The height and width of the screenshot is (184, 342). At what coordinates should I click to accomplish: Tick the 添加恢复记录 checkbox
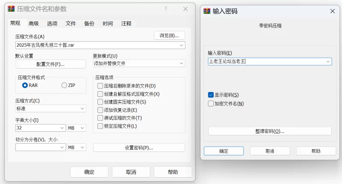(100, 110)
